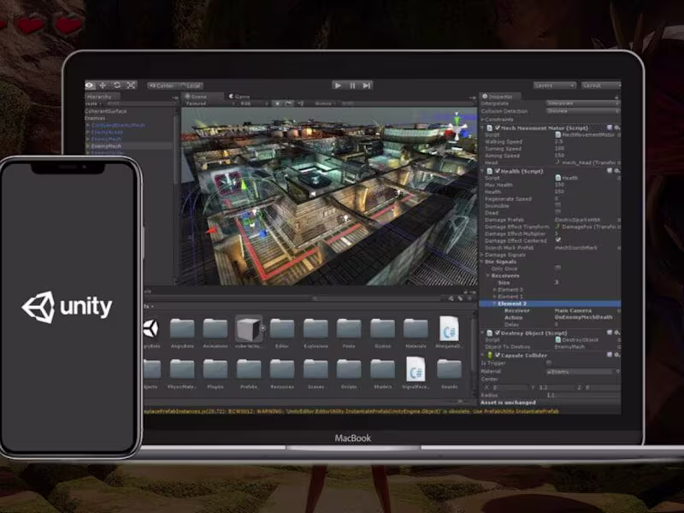The height and width of the screenshot is (513, 684).
Task: Start Play mode
Action: 338,85
